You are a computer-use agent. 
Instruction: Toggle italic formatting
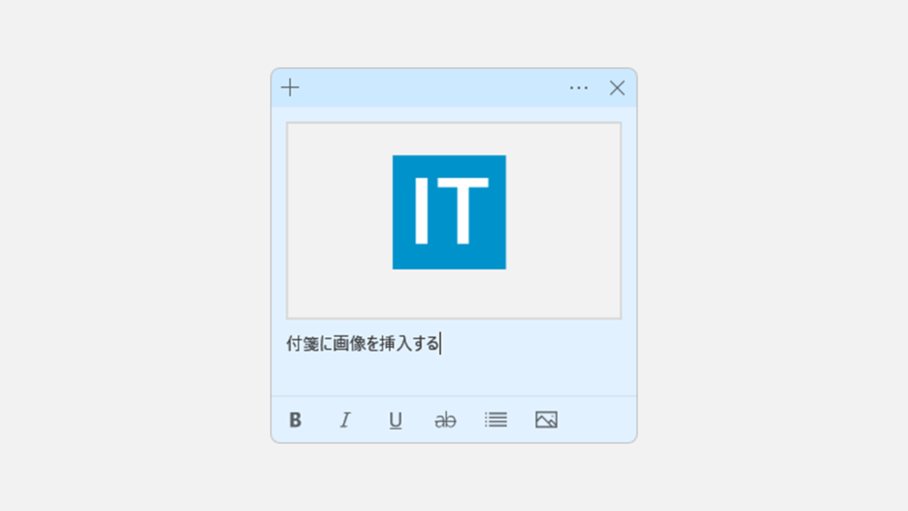pyautogui.click(x=345, y=420)
